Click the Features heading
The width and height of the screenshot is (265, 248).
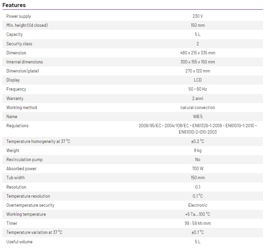14,5
